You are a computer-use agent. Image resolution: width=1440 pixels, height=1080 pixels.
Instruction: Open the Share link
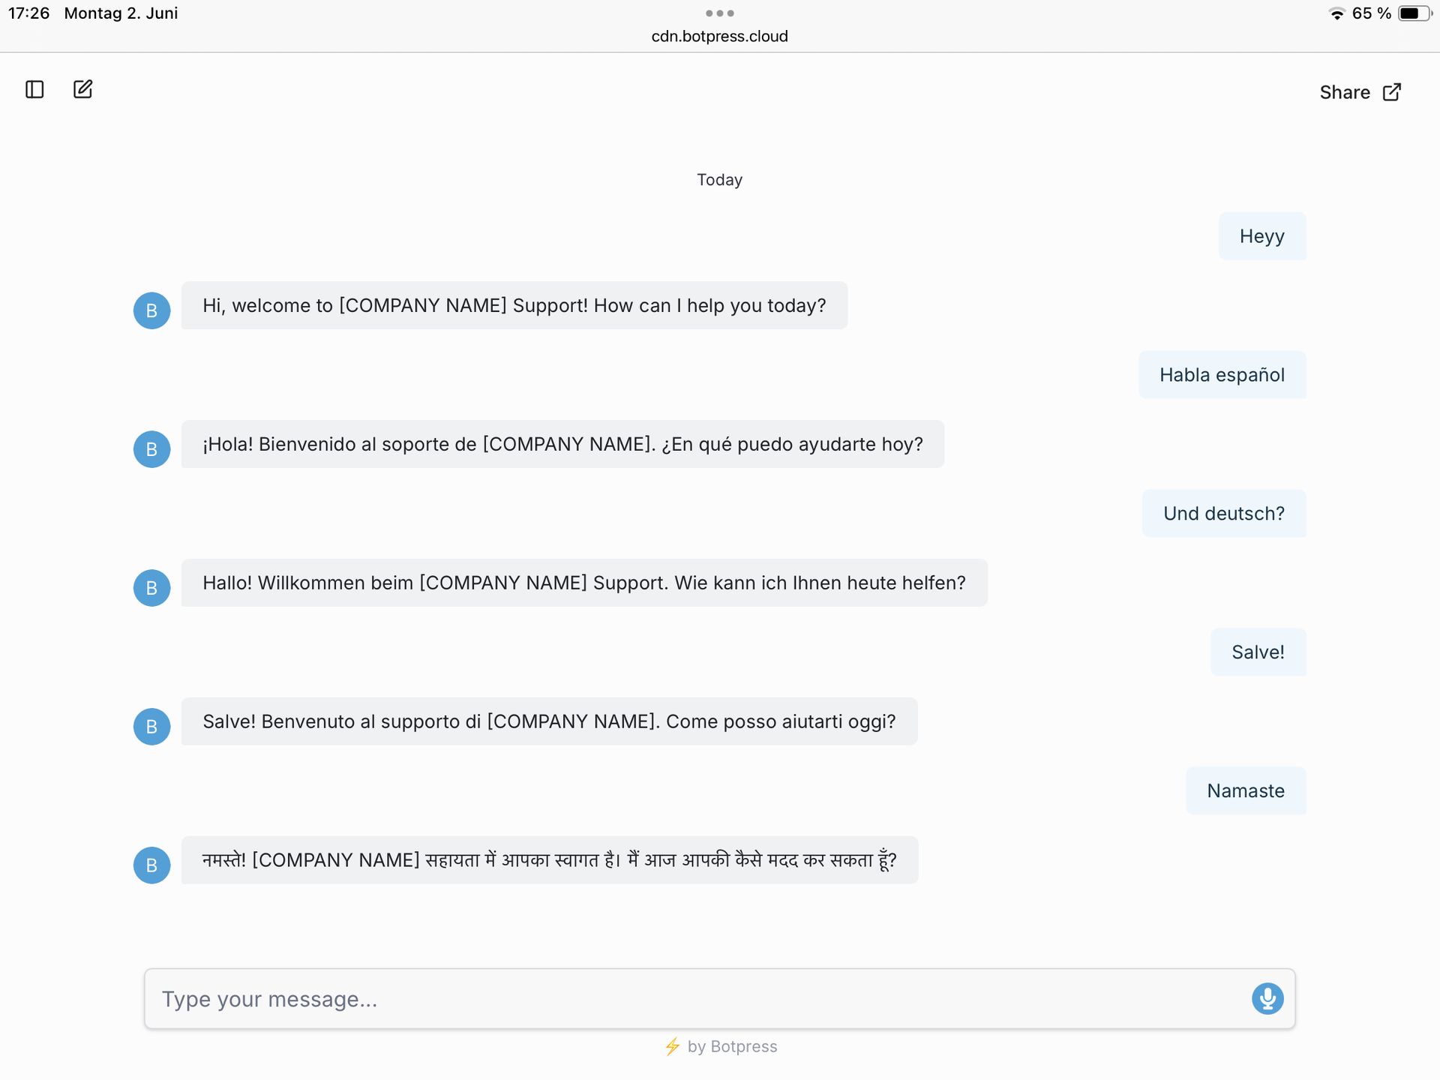pos(1360,92)
